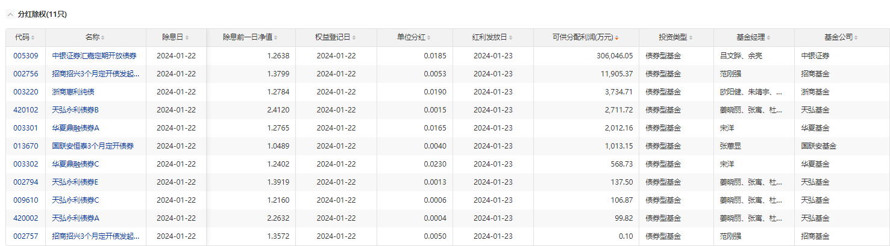The height and width of the screenshot is (246, 890).
Task: Open fund code 420102 link
Action: click(26, 110)
